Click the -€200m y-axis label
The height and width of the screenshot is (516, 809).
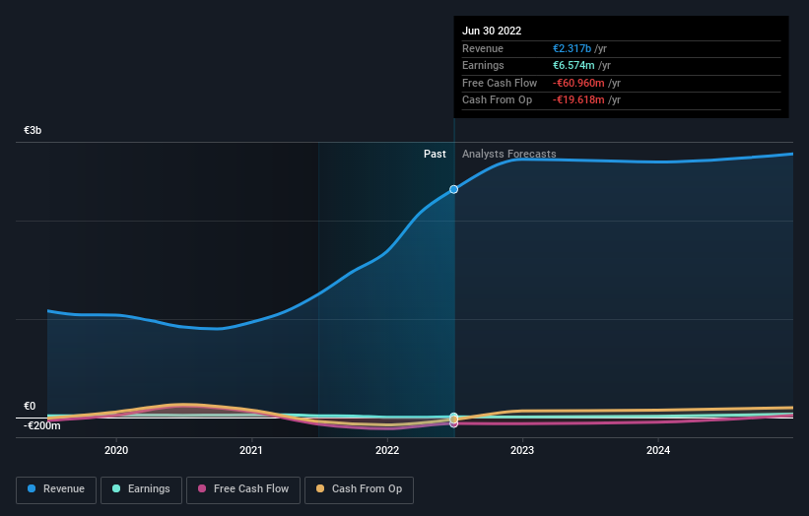[42, 425]
